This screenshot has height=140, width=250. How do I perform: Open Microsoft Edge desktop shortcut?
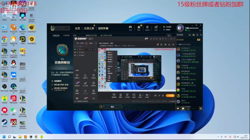[x=22, y=27]
